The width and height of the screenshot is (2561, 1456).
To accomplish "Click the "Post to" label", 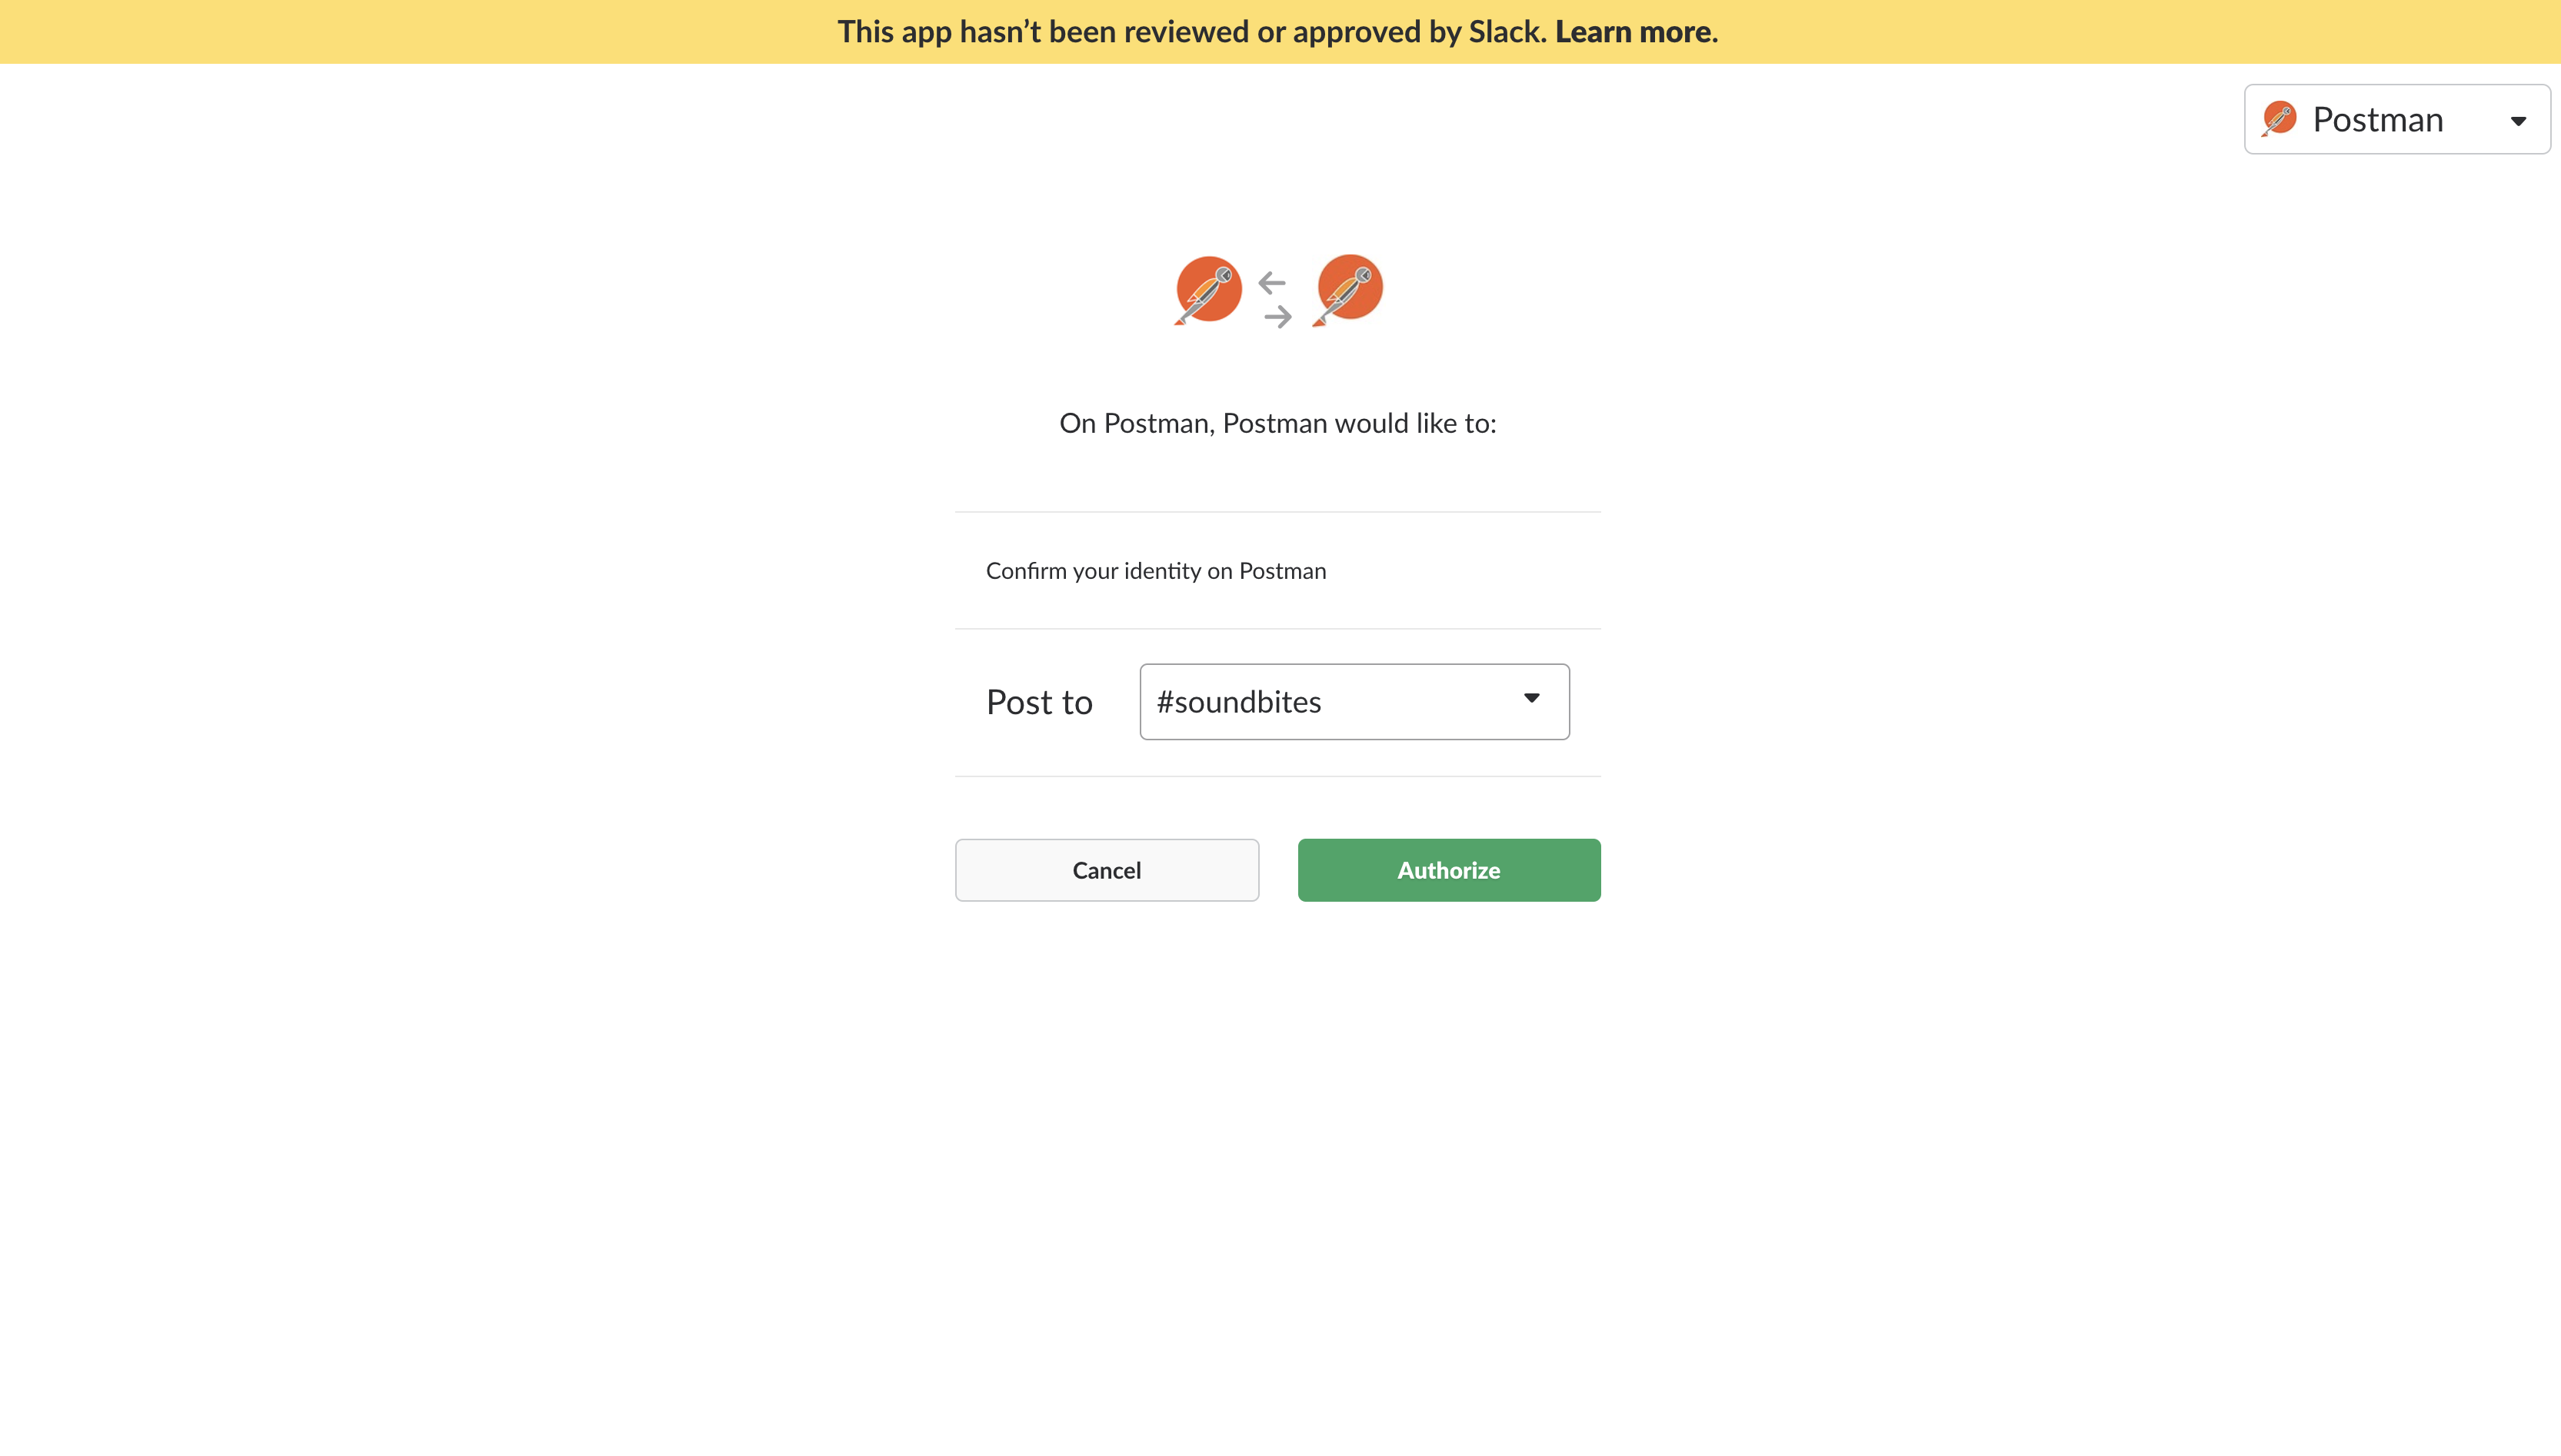I will 1038,702.
